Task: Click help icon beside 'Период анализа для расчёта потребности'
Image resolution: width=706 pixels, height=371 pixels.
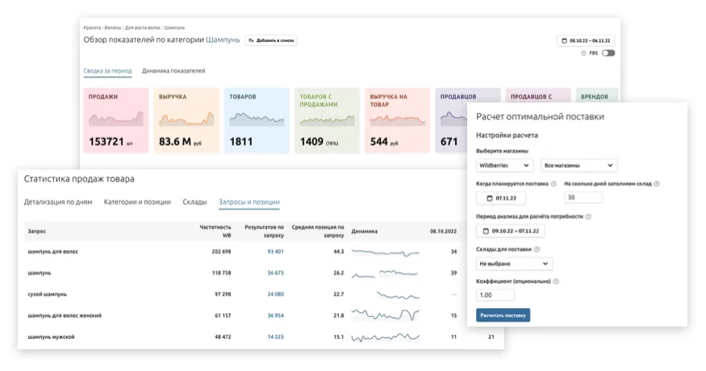Action: point(588,217)
